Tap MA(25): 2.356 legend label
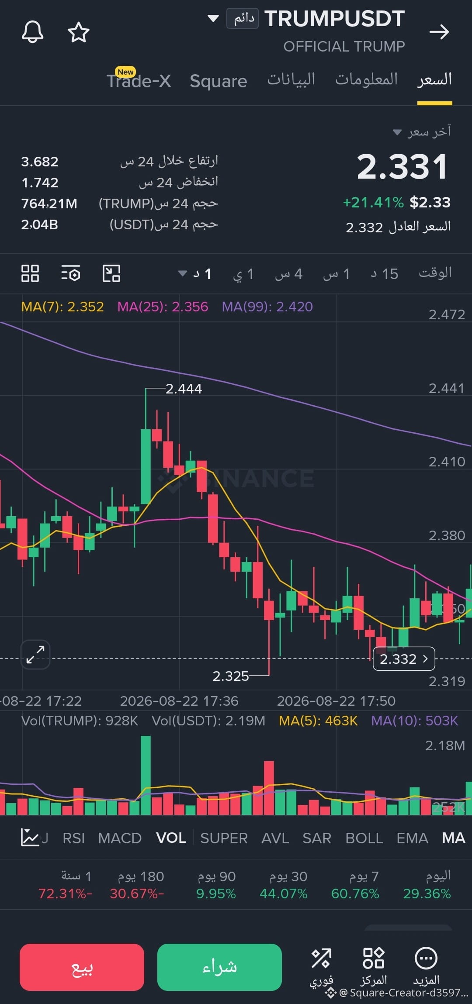This screenshot has height=1004, width=472. pyautogui.click(x=163, y=307)
